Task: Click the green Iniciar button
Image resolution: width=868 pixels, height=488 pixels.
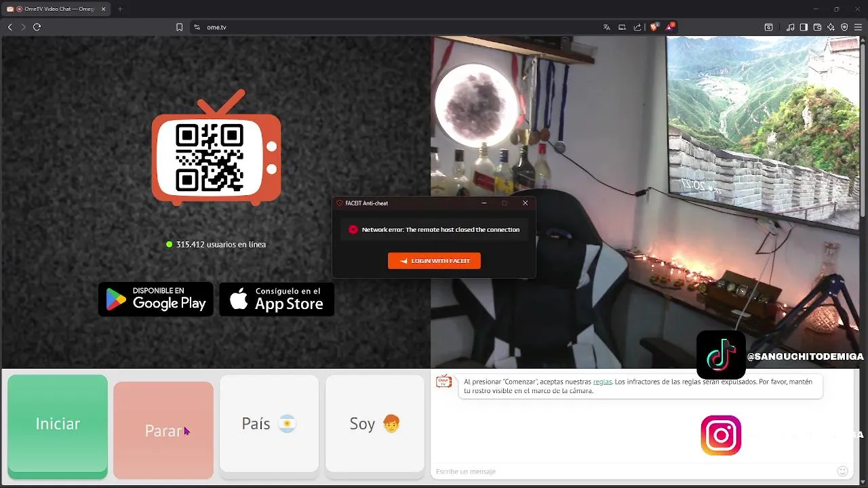Action: pos(58,426)
